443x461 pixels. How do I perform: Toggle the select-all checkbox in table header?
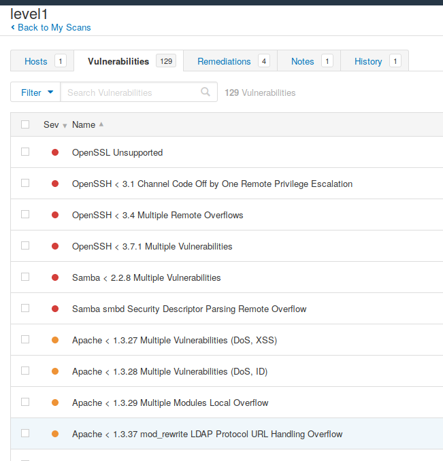[25, 124]
